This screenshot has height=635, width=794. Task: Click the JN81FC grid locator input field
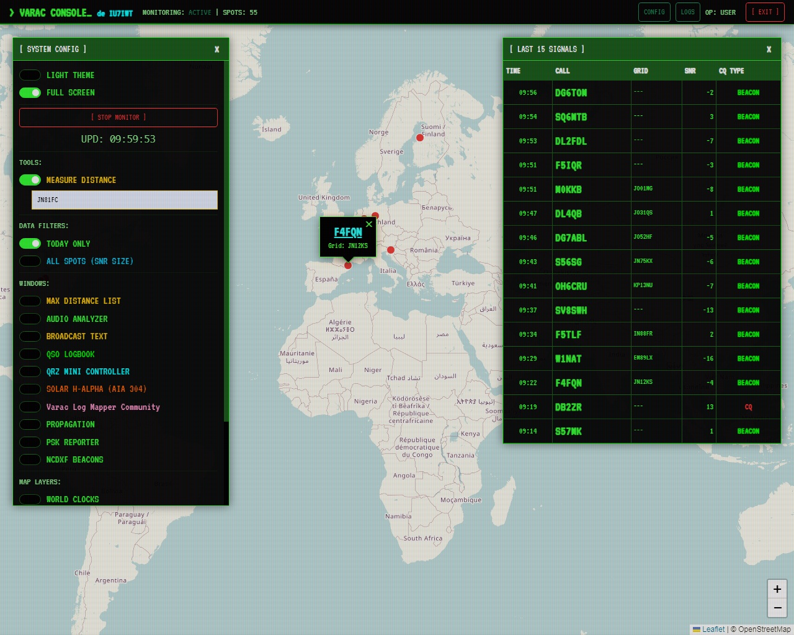click(124, 200)
